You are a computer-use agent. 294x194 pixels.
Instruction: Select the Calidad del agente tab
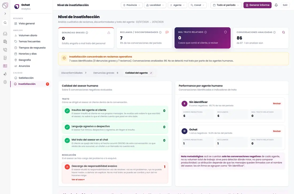tap(138, 73)
